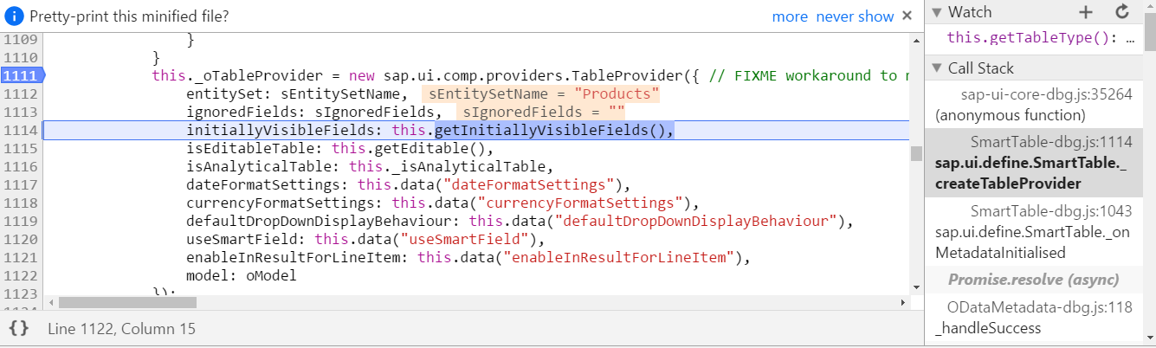This screenshot has height=348, width=1156.
Task: Click 'model: oModel' on line 1122
Action: click(x=242, y=275)
